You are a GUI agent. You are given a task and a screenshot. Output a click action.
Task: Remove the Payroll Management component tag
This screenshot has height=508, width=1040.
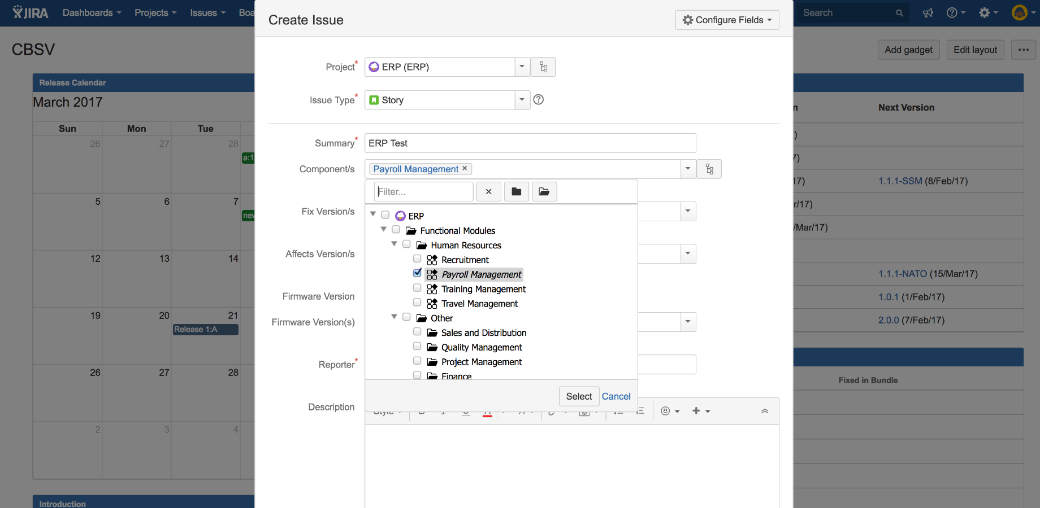tap(465, 168)
